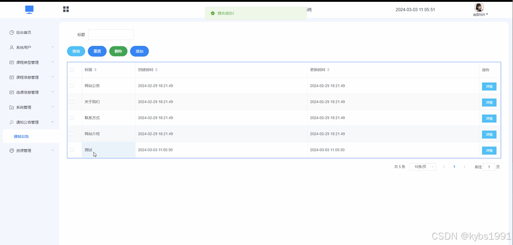Open 详情 for 网站介绍 row
513x245 pixels.
pos(489,134)
